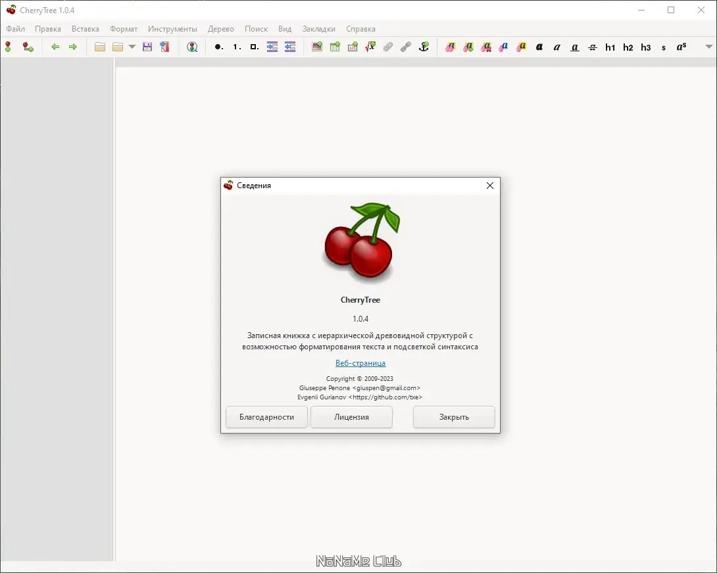Viewport: 717px width, 573px height.
Task: Open the Дерево menu
Action: 221,29
